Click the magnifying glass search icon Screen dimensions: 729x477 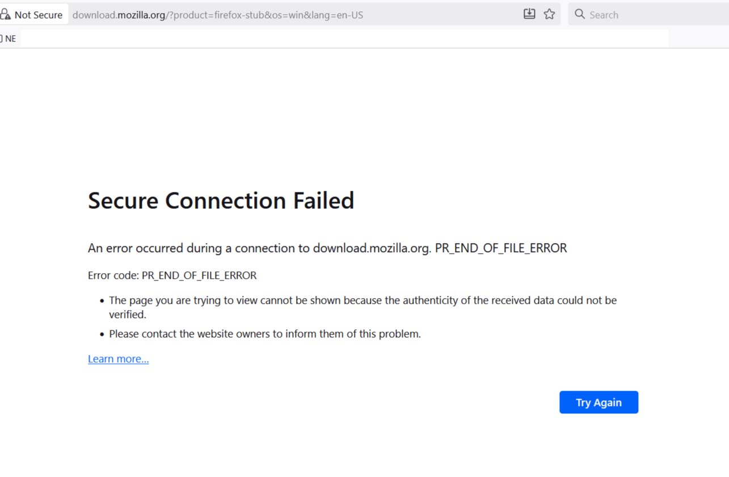(579, 14)
